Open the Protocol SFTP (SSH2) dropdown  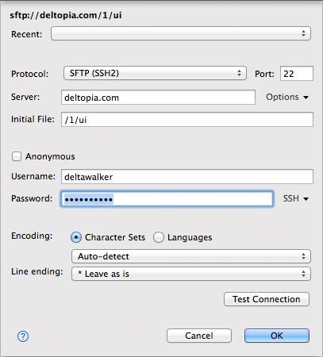pos(155,73)
